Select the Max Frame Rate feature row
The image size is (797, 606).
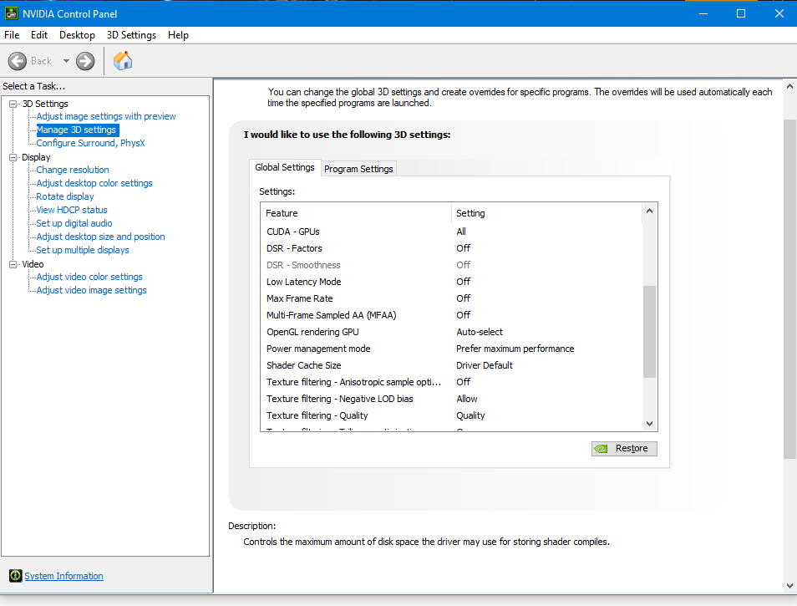tap(452, 298)
